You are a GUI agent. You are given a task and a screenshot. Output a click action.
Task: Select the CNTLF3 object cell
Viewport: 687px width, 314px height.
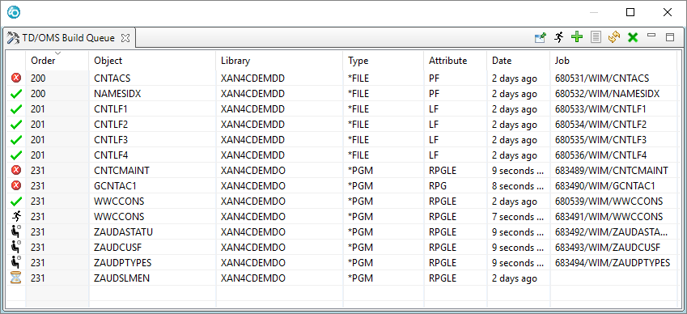pyautogui.click(x=152, y=140)
